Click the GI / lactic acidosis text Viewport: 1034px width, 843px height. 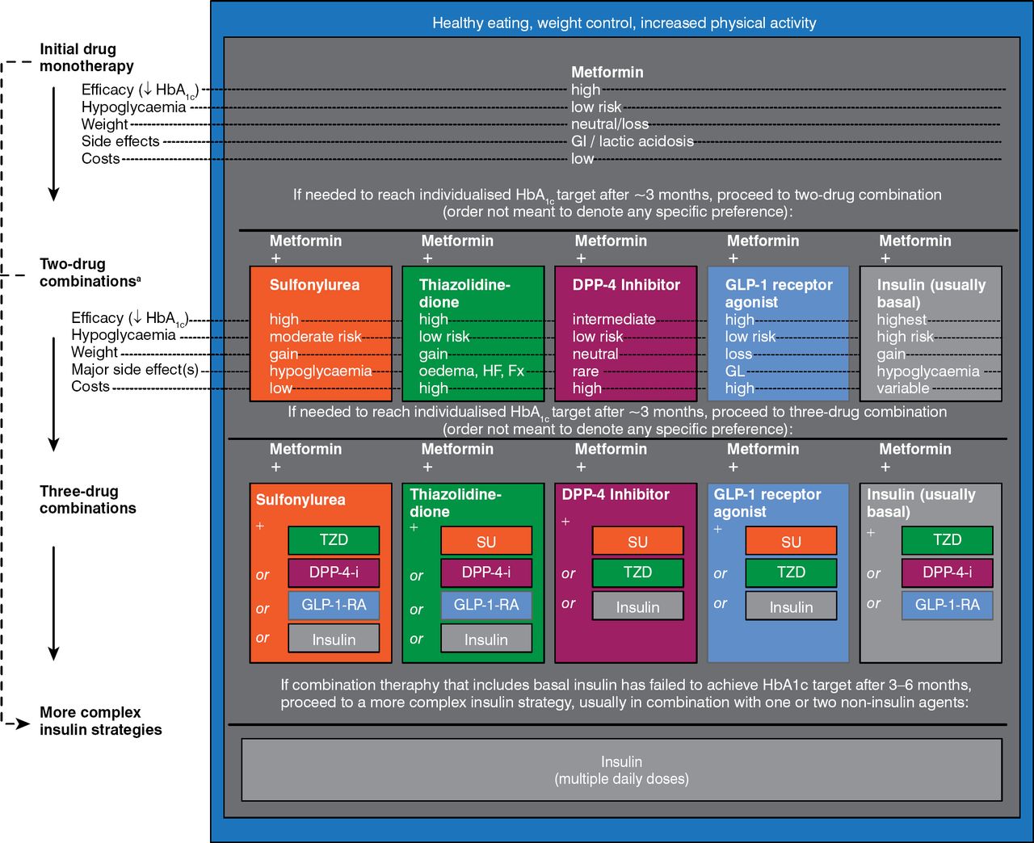click(x=632, y=141)
